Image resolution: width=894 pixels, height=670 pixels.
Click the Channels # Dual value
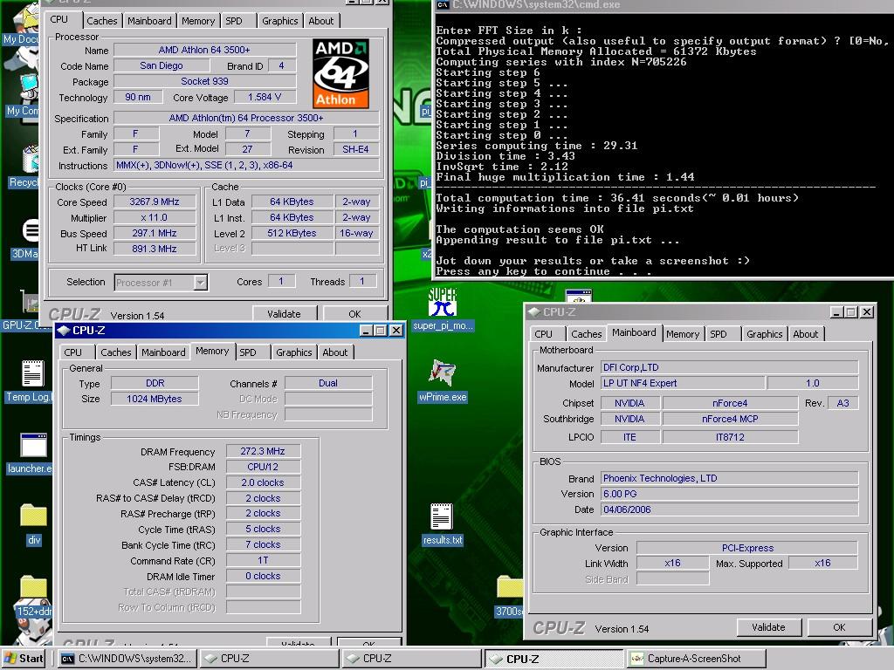[328, 384]
